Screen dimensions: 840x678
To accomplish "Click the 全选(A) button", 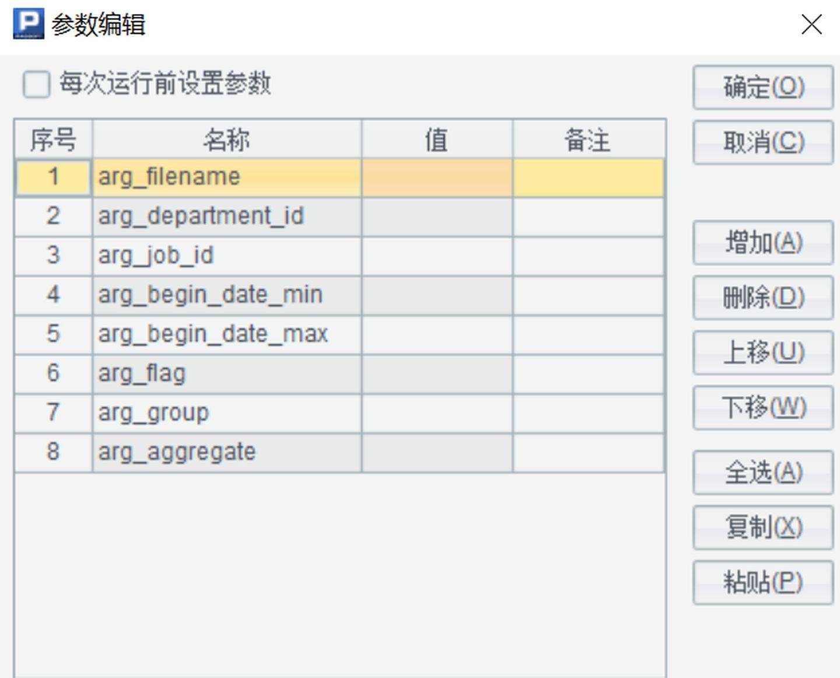I will (763, 473).
